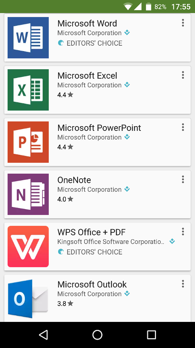This screenshot has width=195, height=348.
Task: Open the Microsoft Word app icon
Action: point(28,37)
